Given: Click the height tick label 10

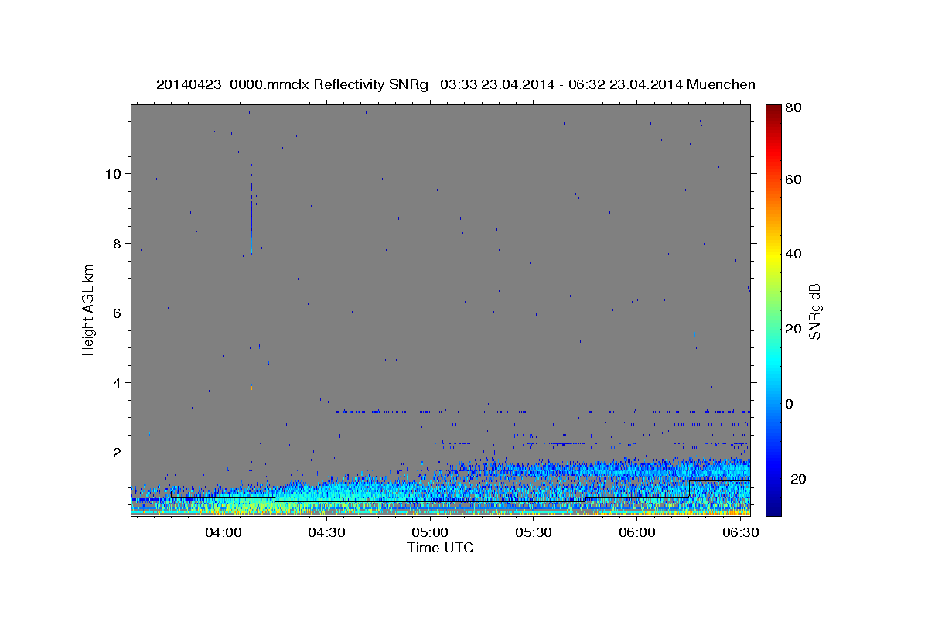Looking at the screenshot, I should tap(114, 173).
